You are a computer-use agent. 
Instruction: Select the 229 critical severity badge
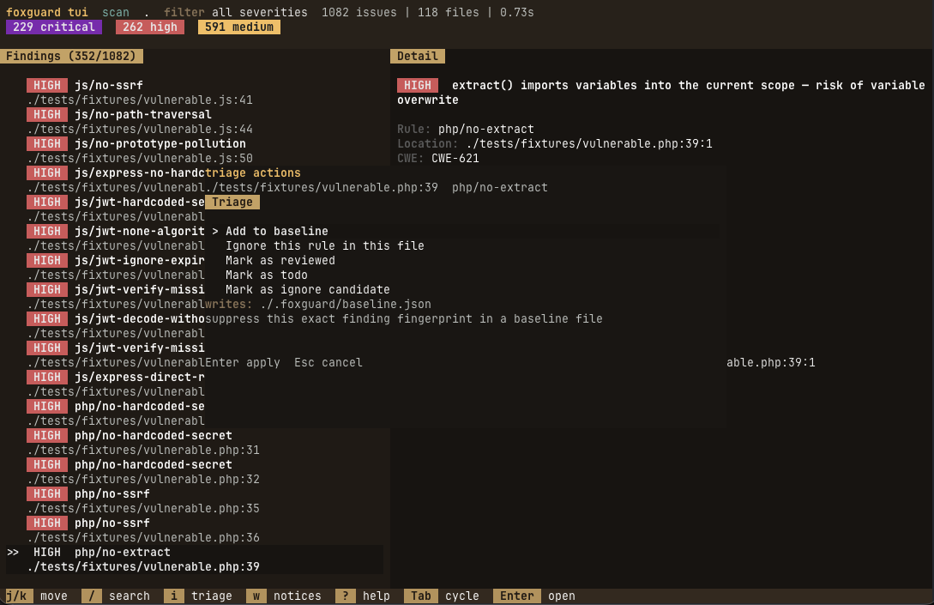pos(53,27)
